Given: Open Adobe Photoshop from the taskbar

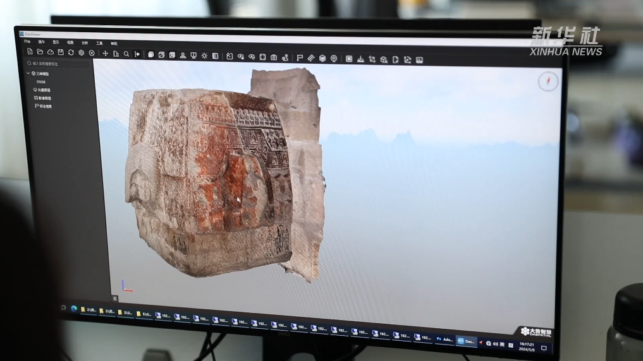Looking at the screenshot, I should [444, 339].
